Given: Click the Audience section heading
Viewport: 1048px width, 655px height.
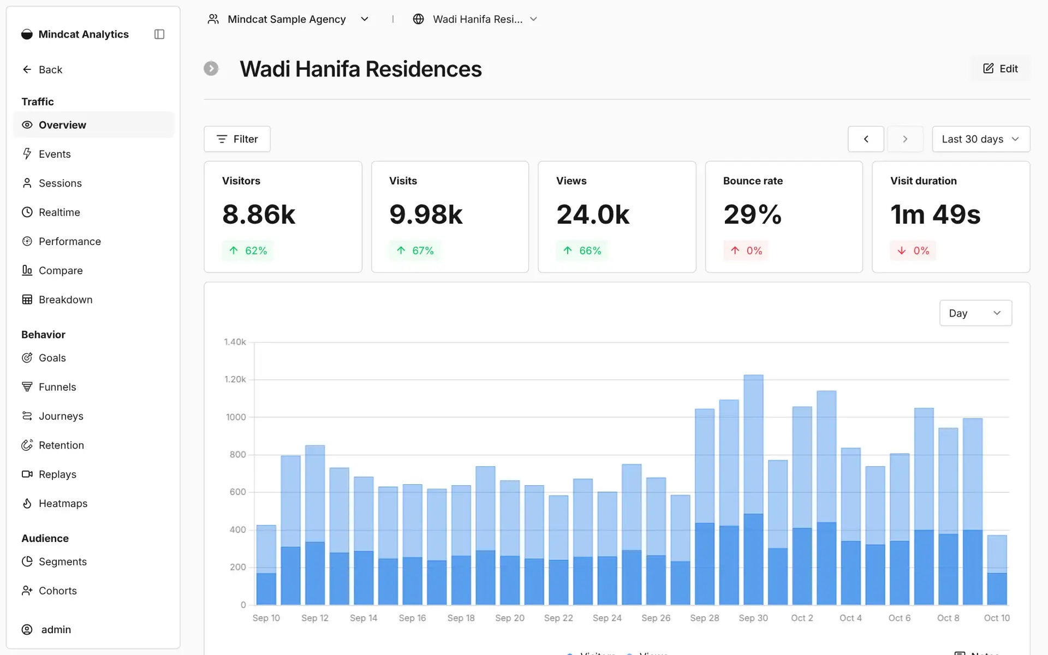Looking at the screenshot, I should (45, 538).
